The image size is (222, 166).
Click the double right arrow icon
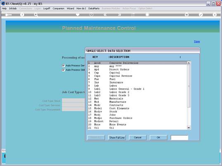120,14
